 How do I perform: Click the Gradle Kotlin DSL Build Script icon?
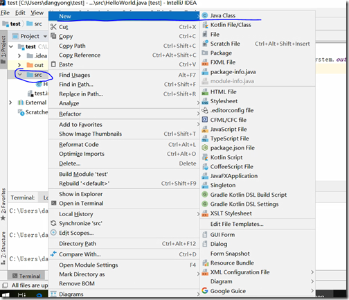click(x=205, y=195)
